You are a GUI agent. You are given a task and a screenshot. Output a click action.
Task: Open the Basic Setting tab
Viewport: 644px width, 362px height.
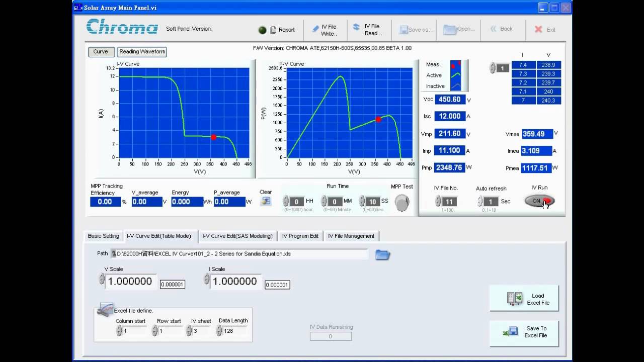[104, 236]
